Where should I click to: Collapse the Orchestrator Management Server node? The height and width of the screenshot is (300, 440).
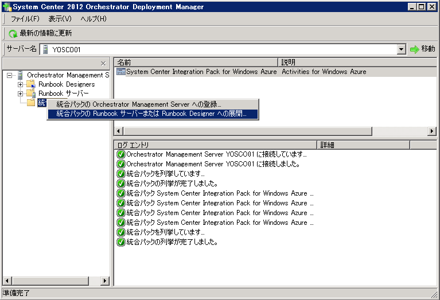pos(10,75)
